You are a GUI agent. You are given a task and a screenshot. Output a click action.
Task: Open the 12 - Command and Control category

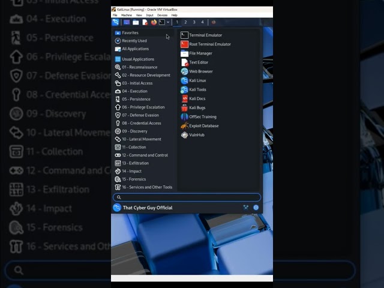point(144,155)
